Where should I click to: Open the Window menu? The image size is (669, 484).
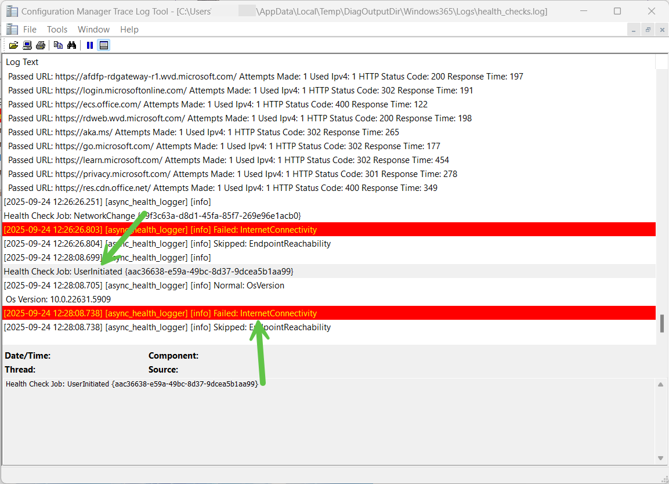(93, 30)
